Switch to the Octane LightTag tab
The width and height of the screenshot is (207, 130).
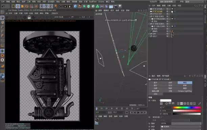(185, 91)
